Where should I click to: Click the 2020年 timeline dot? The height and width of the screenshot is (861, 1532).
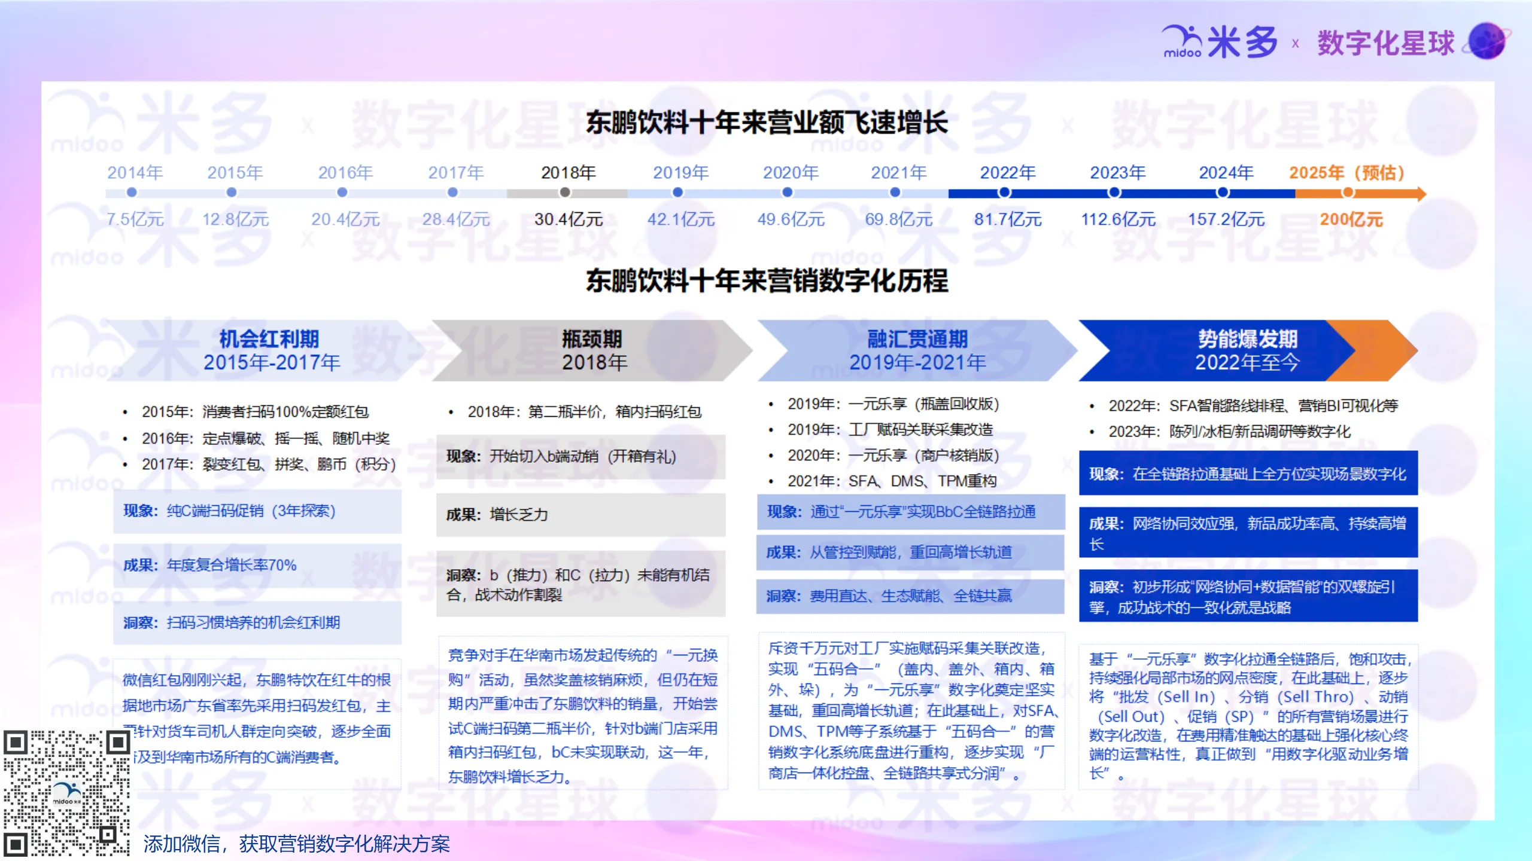click(x=788, y=193)
